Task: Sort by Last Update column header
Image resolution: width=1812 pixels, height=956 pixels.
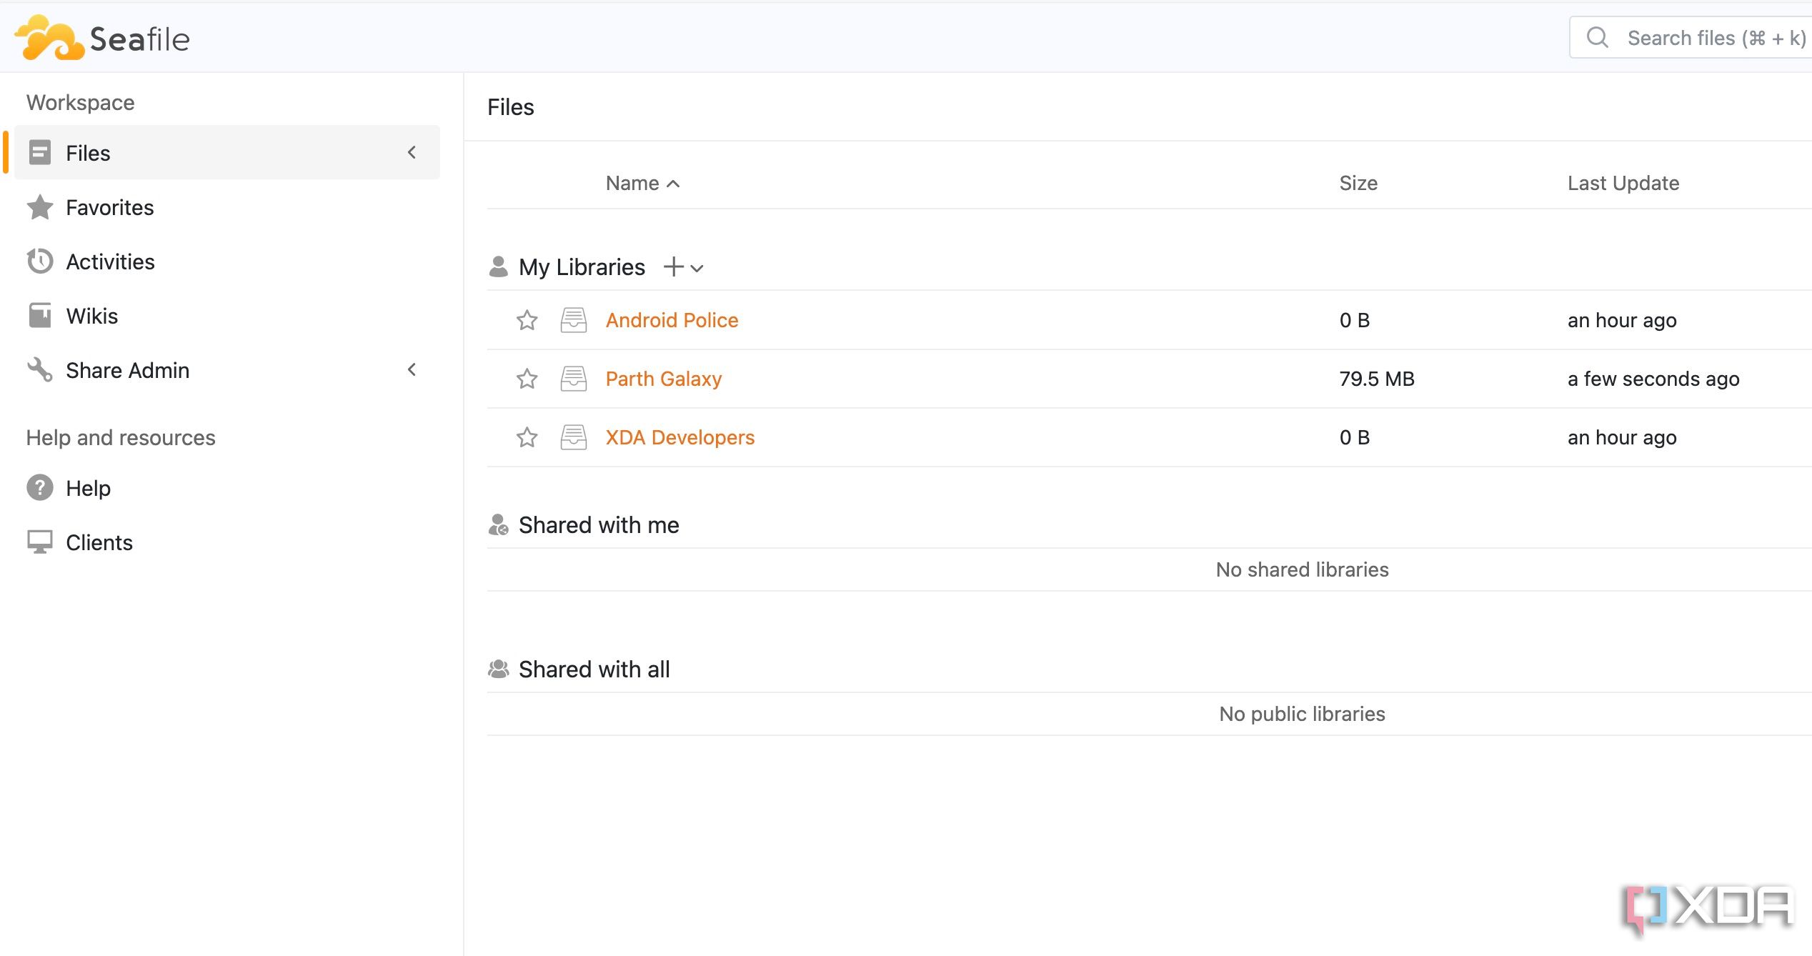Action: [1623, 183]
